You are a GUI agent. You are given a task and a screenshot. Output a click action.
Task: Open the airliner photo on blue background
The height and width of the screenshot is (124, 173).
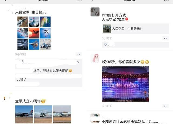pos(45,33)
